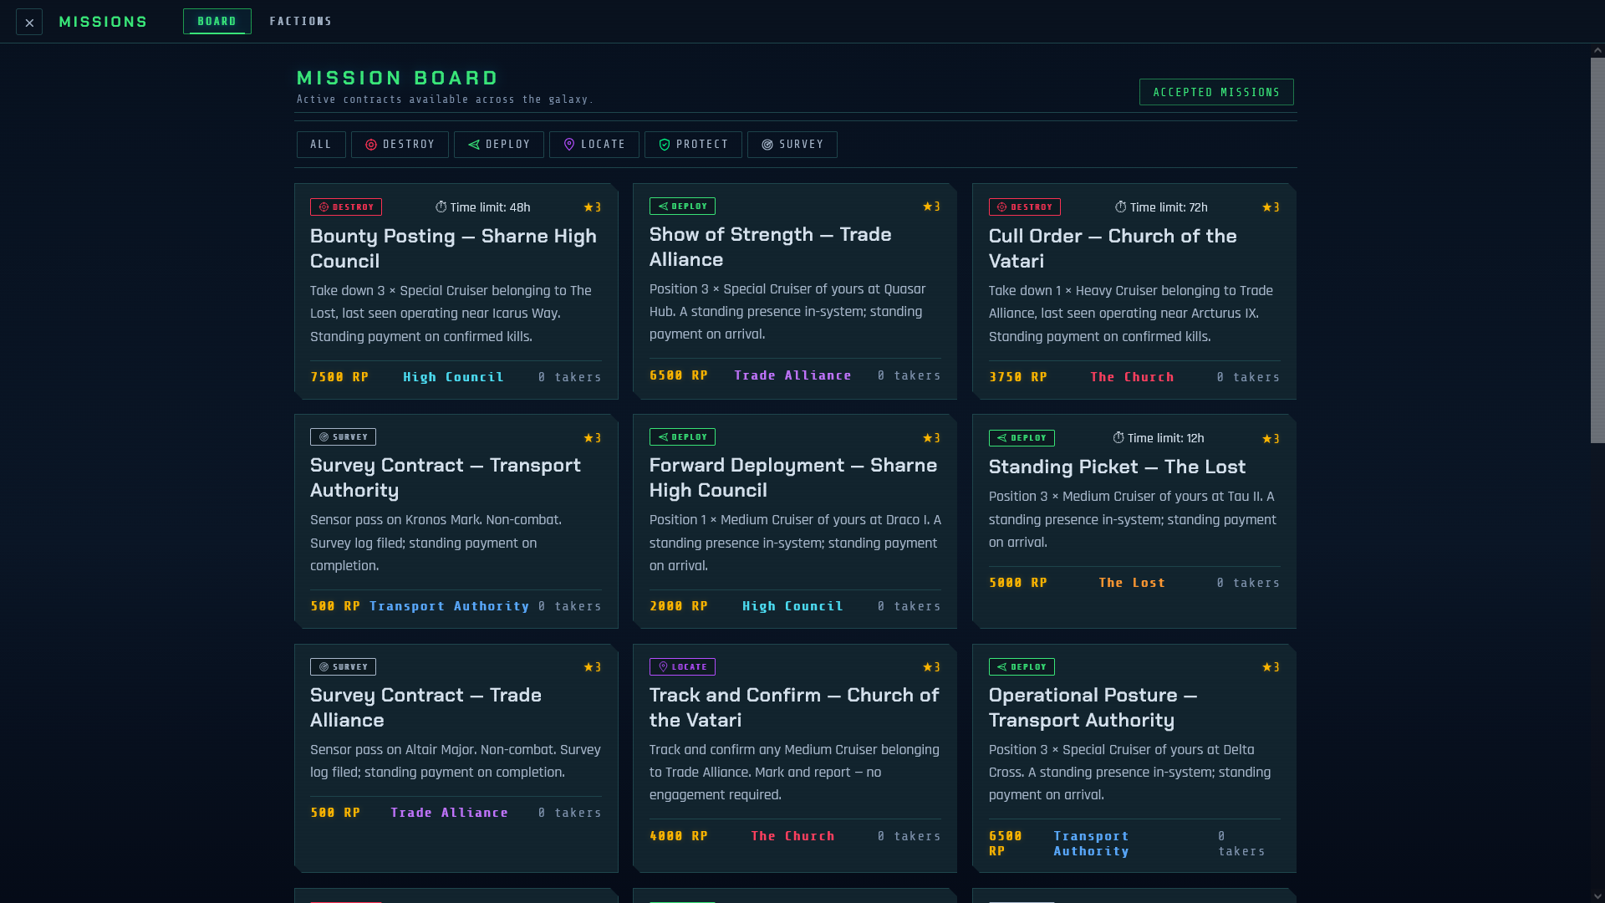Click The Lost faction label
Screen dimensions: 1605x903
[1132, 583]
